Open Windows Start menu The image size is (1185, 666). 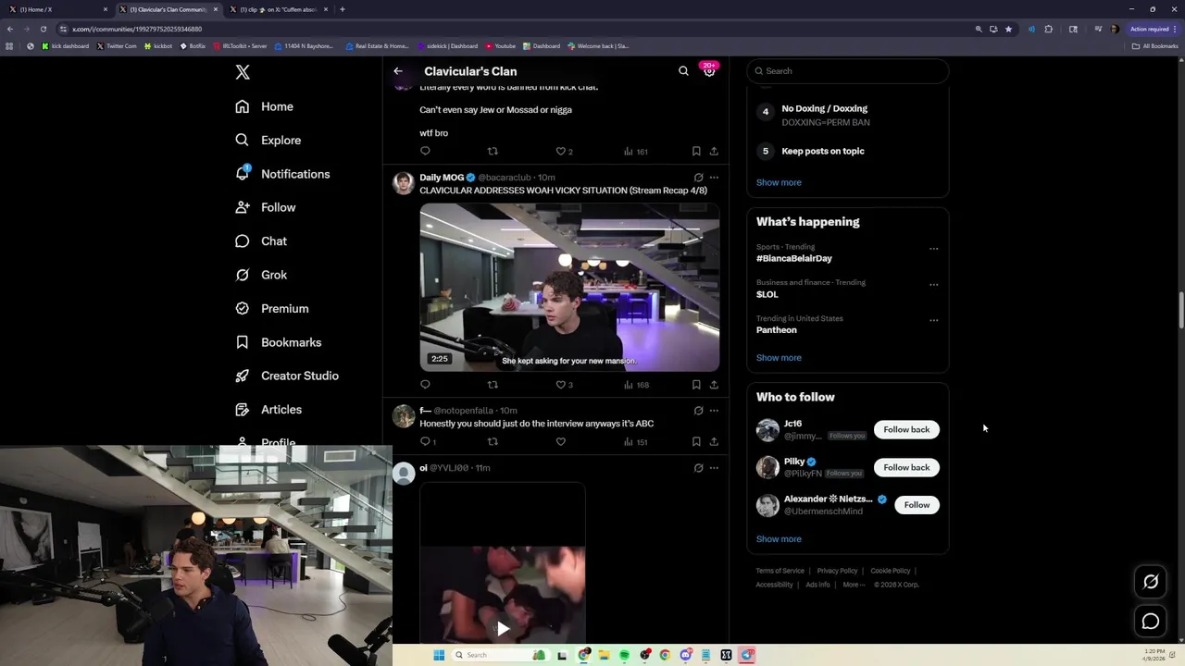(x=439, y=655)
